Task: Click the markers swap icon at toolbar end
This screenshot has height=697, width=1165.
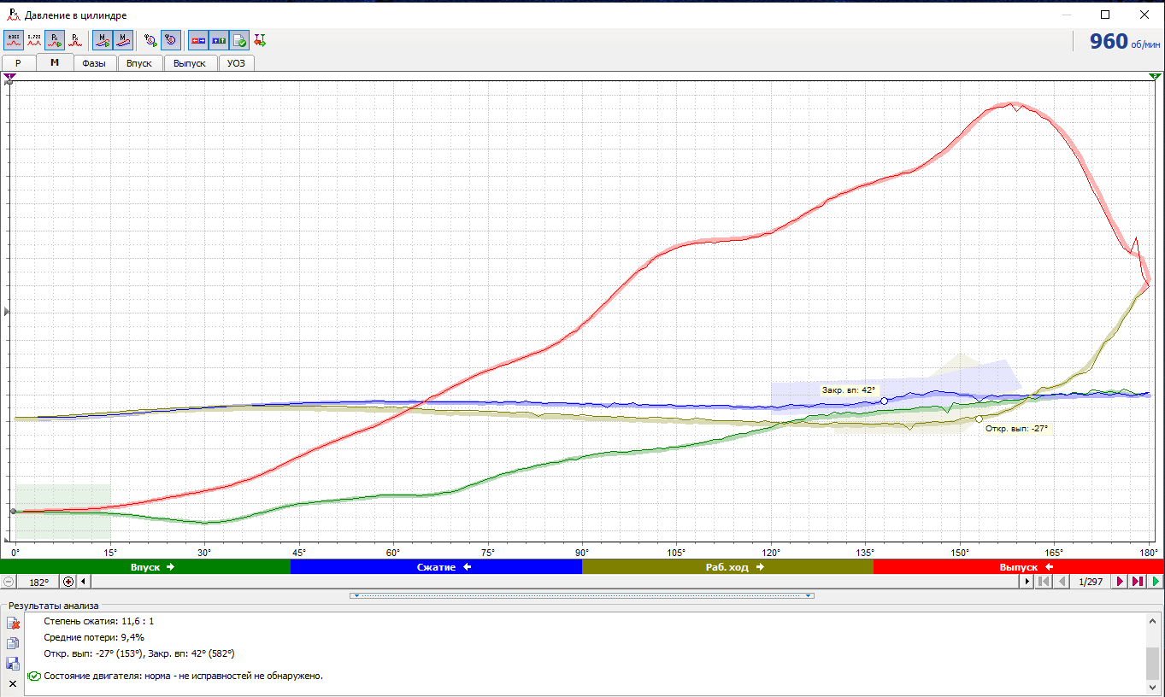Action: click(x=260, y=39)
